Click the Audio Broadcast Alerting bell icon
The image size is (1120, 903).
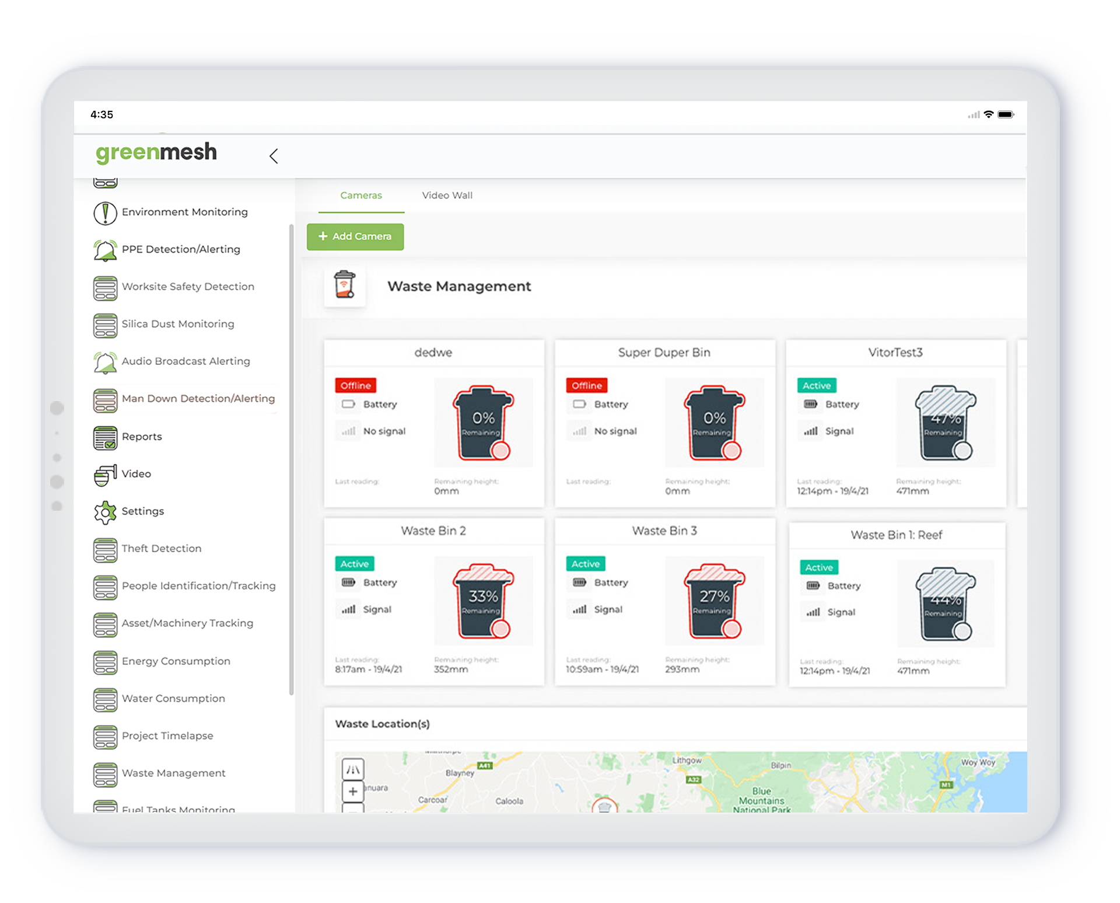click(x=105, y=362)
